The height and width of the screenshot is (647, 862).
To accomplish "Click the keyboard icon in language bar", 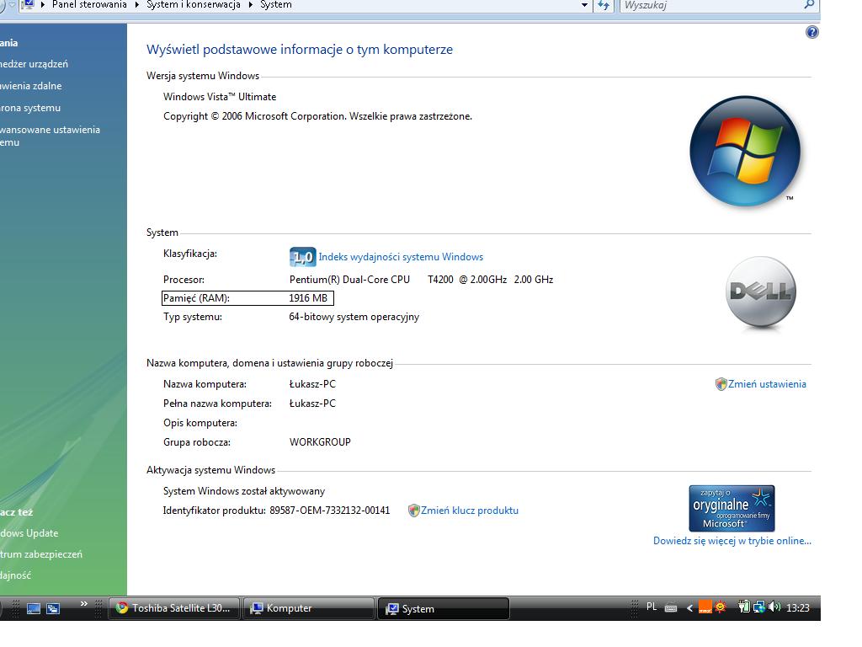I will [671, 608].
